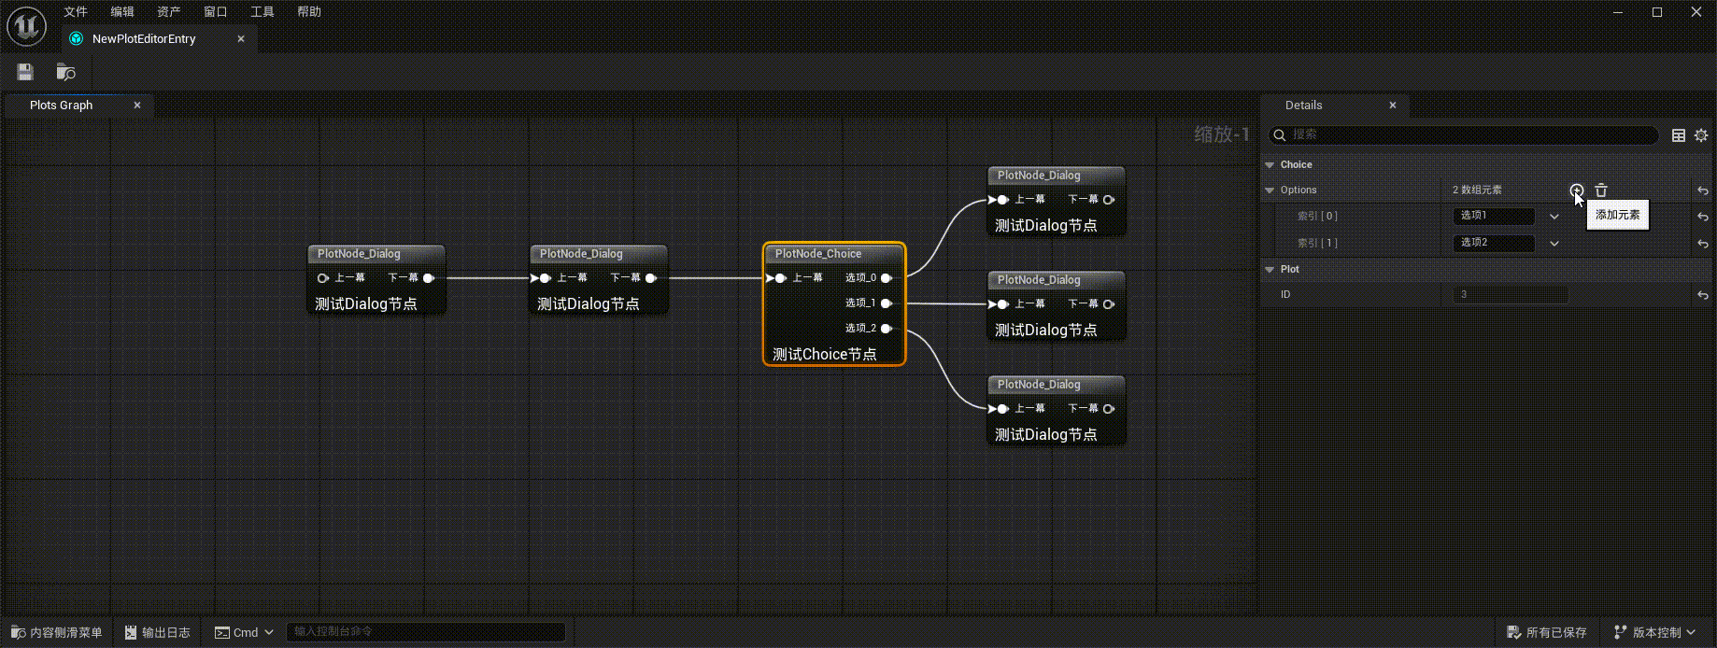This screenshot has width=1717, height=648.
Task: Open the Details property matrix table icon
Action: coord(1678,135)
